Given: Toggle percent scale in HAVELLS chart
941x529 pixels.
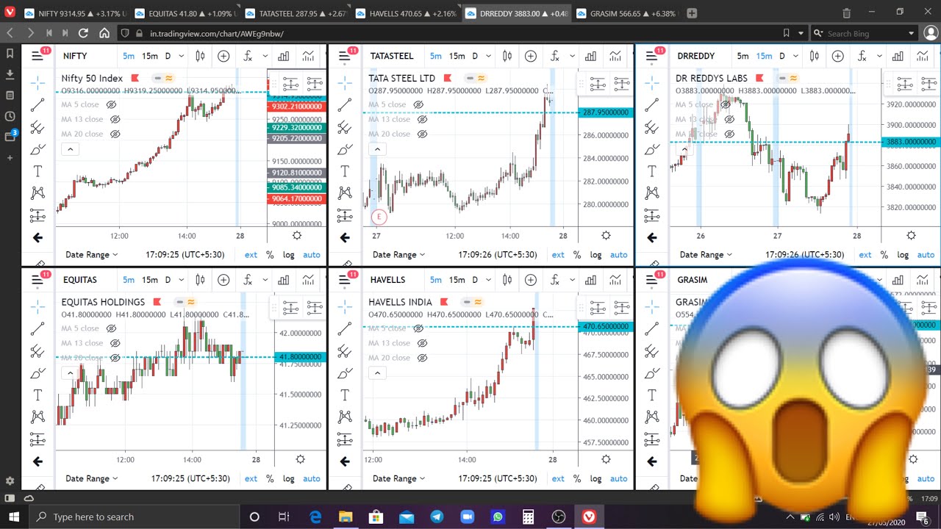Looking at the screenshot, I should [577, 479].
